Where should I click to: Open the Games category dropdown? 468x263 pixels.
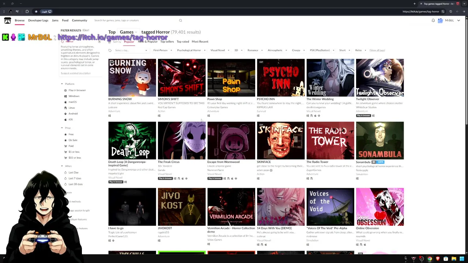coord(129,32)
